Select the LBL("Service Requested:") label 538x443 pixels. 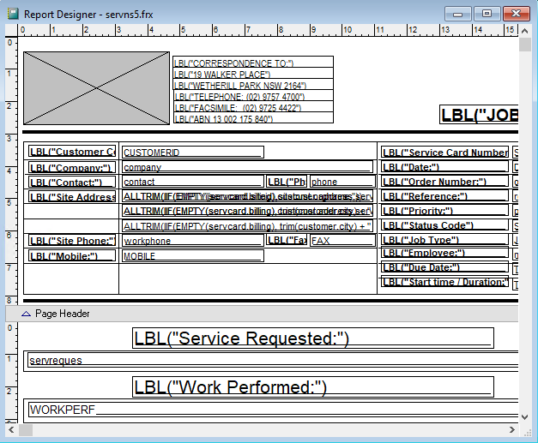[313, 338]
